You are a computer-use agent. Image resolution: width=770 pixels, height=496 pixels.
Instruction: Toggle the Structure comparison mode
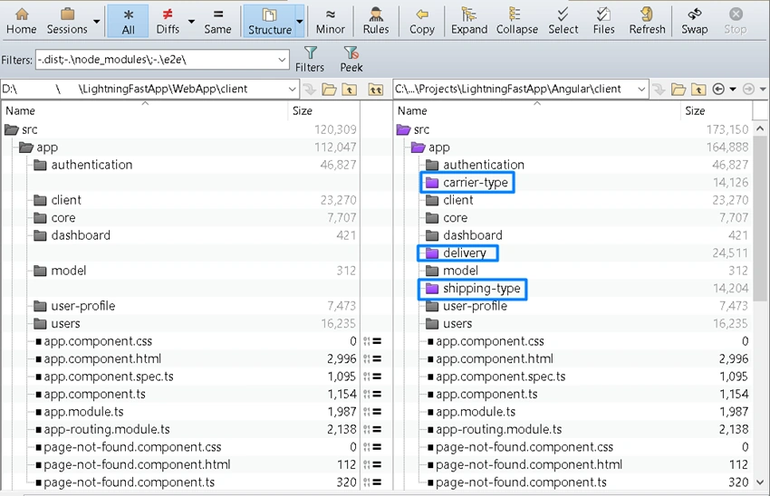coord(270,21)
